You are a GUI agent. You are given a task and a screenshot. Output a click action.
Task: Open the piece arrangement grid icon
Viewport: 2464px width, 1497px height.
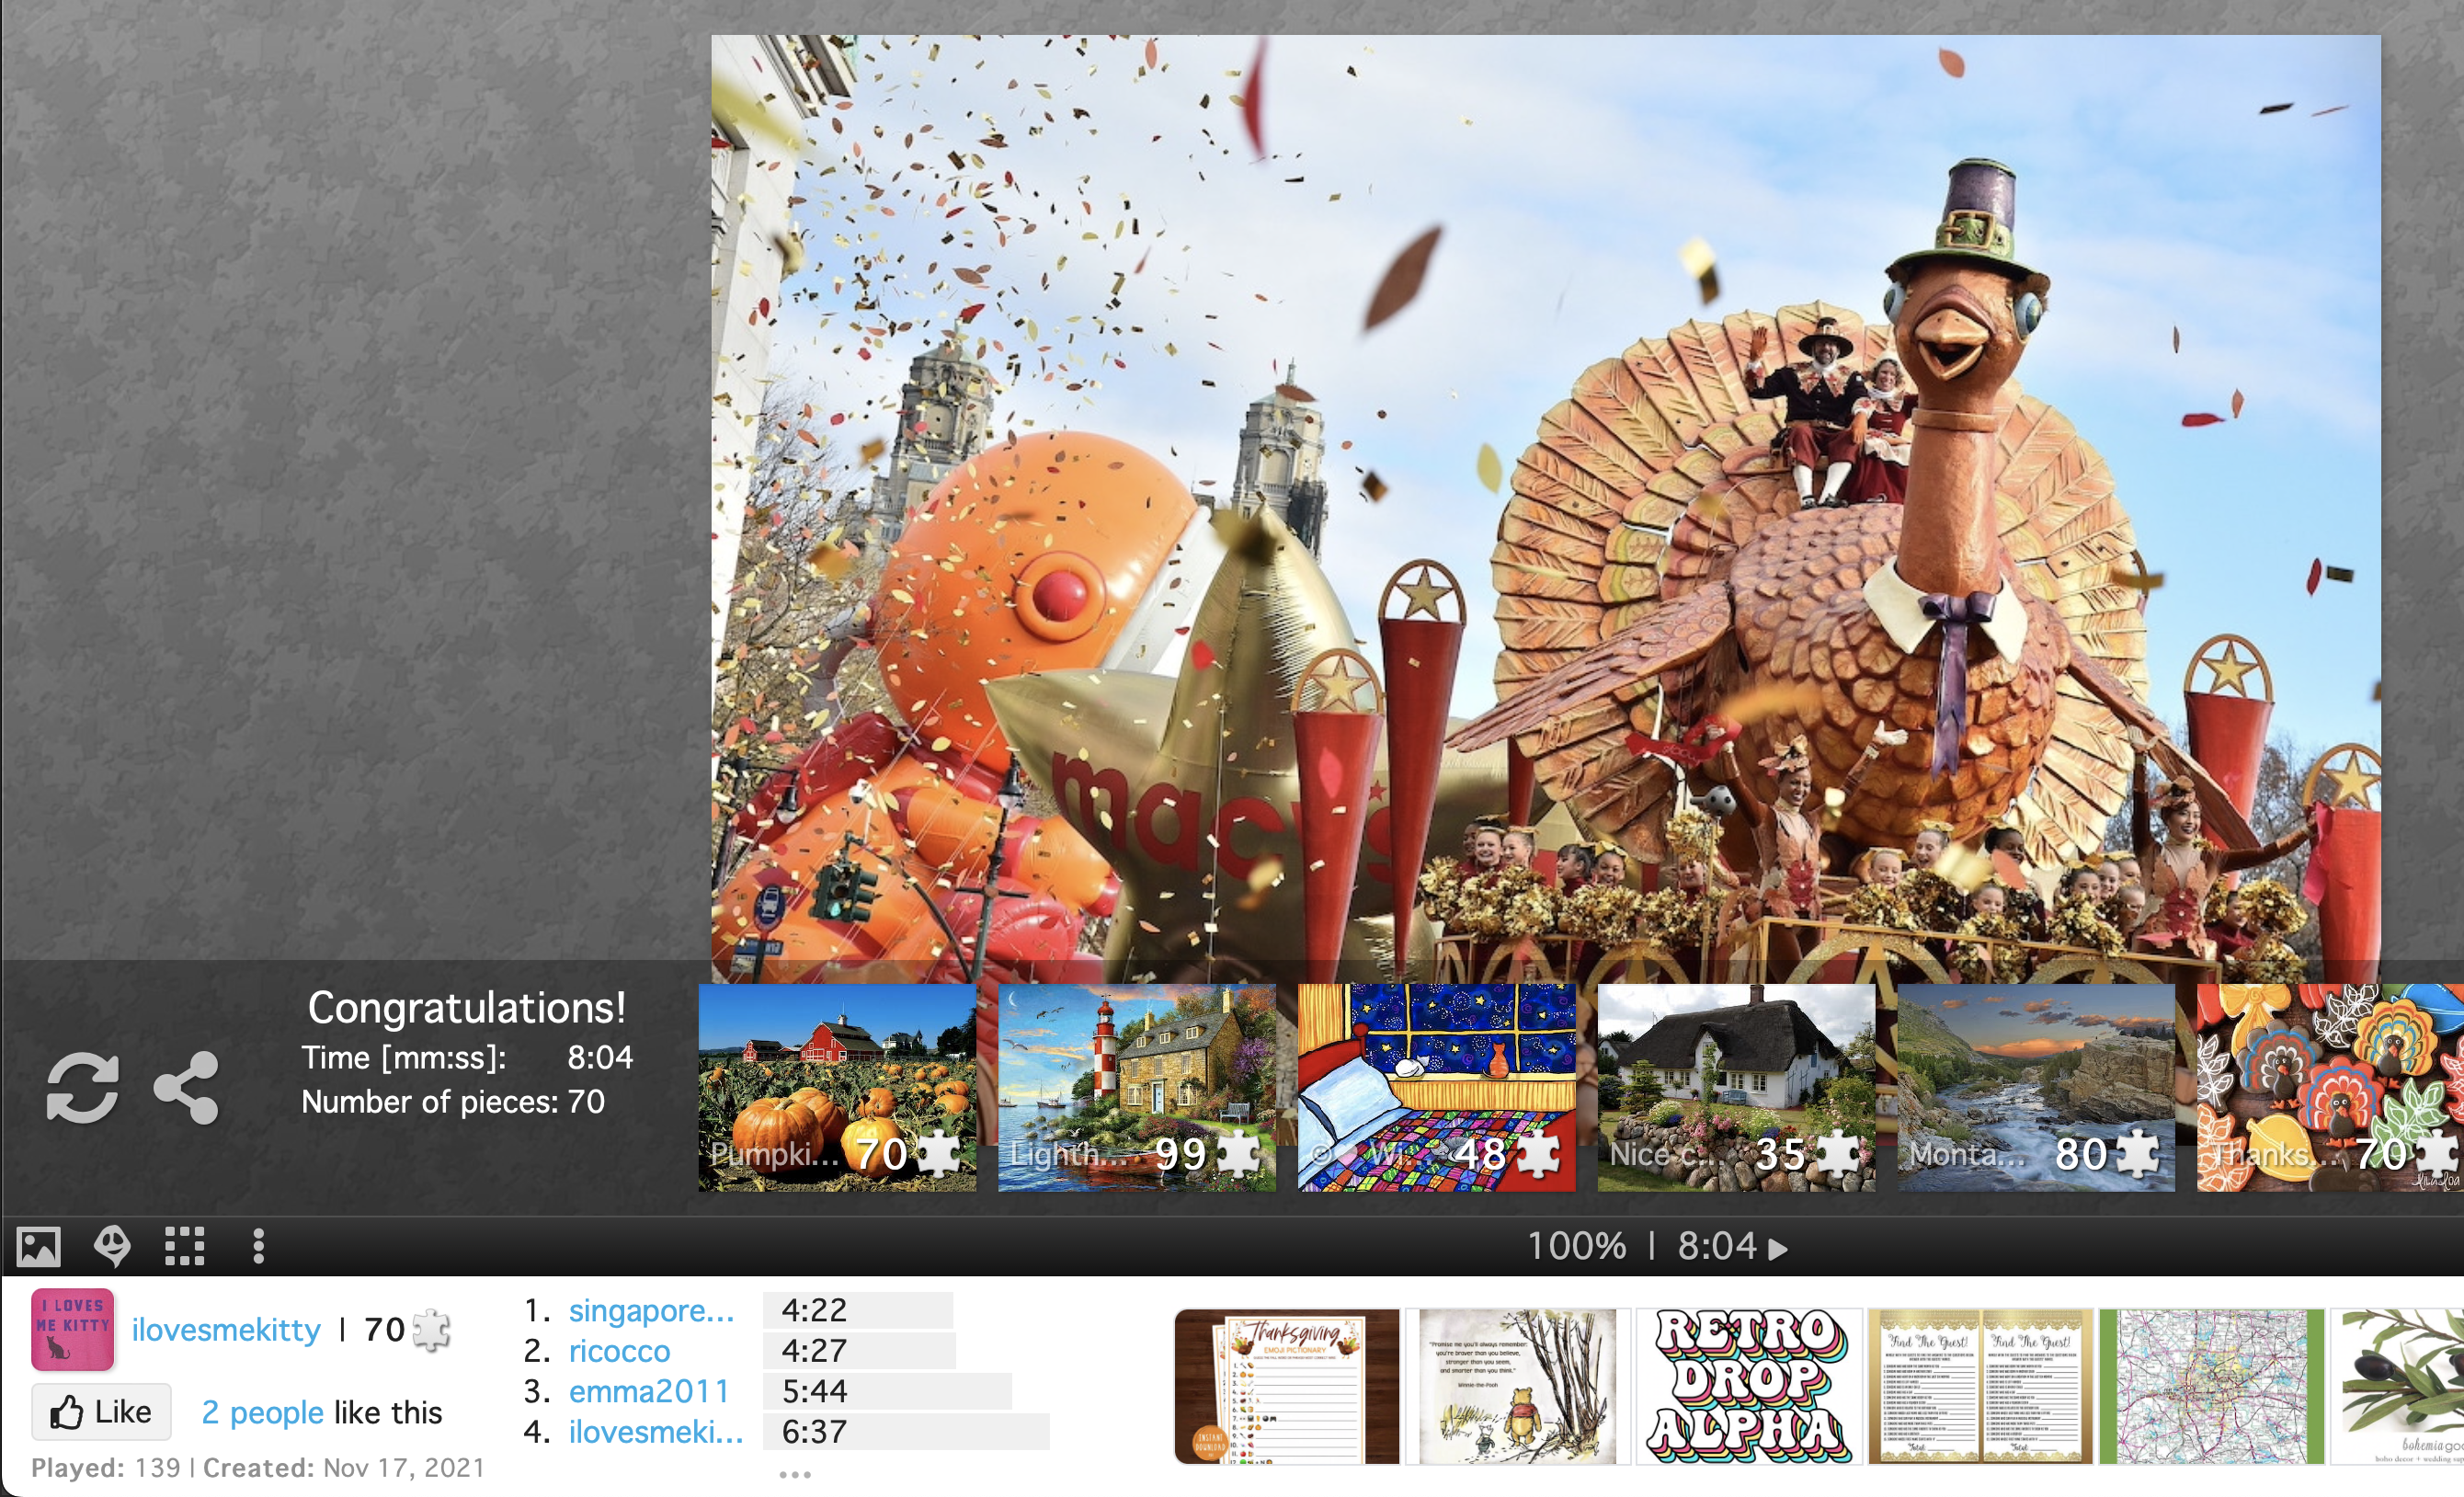(185, 1246)
